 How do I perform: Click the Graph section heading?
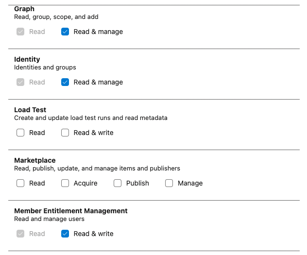[x=24, y=9]
